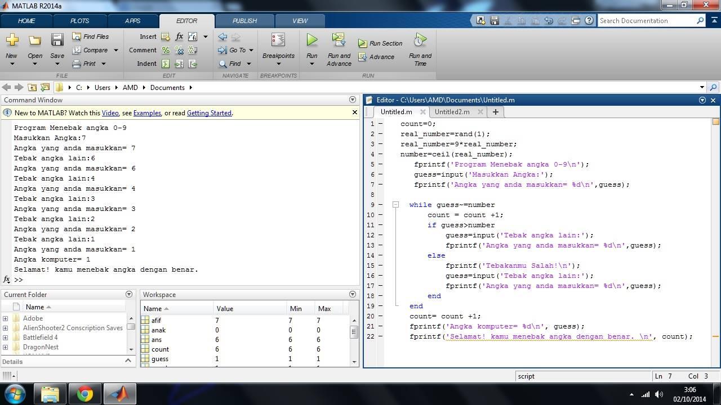Toggle breakpoint dash on line 15
This screenshot has height=405, width=721.
click(x=381, y=265)
